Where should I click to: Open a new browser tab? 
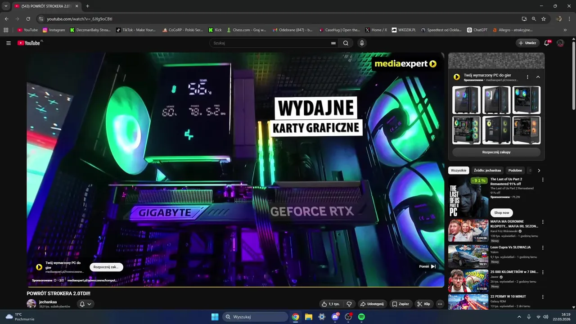pyautogui.click(x=87, y=6)
